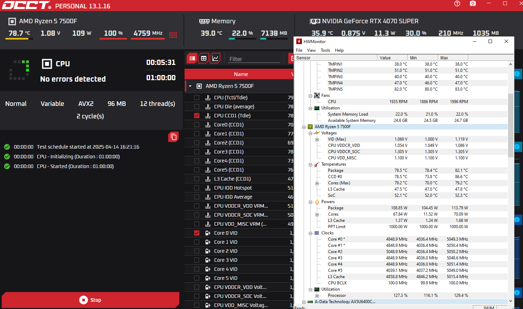Image resolution: width=523 pixels, height=309 pixels.
Task: Enable the Core3 (CCD1) checkbox
Action: pos(197,152)
